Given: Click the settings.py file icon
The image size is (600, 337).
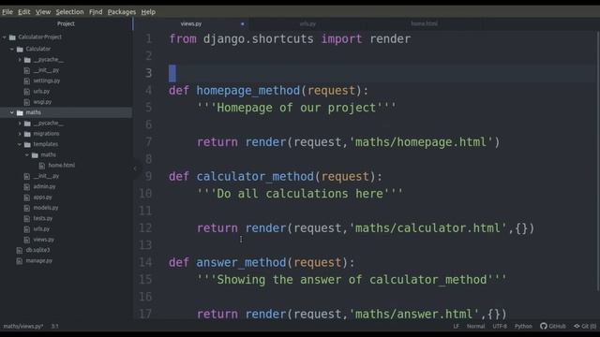Looking at the screenshot, I should [27, 81].
